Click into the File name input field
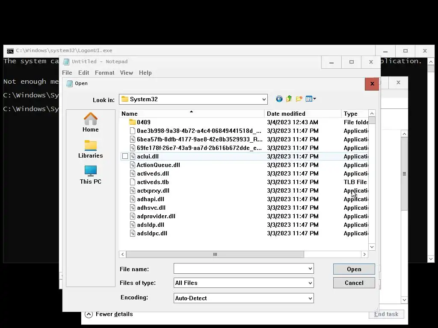Viewport: 438px width, 328px height. click(240, 269)
